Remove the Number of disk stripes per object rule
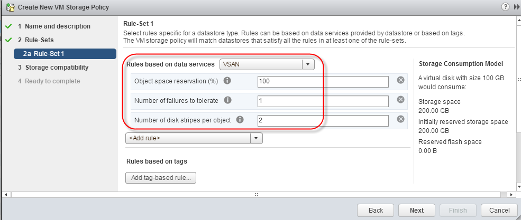 (x=401, y=119)
